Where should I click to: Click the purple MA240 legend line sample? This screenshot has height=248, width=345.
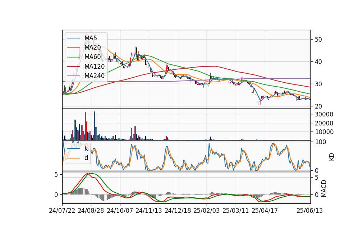pyautogui.click(x=73, y=76)
